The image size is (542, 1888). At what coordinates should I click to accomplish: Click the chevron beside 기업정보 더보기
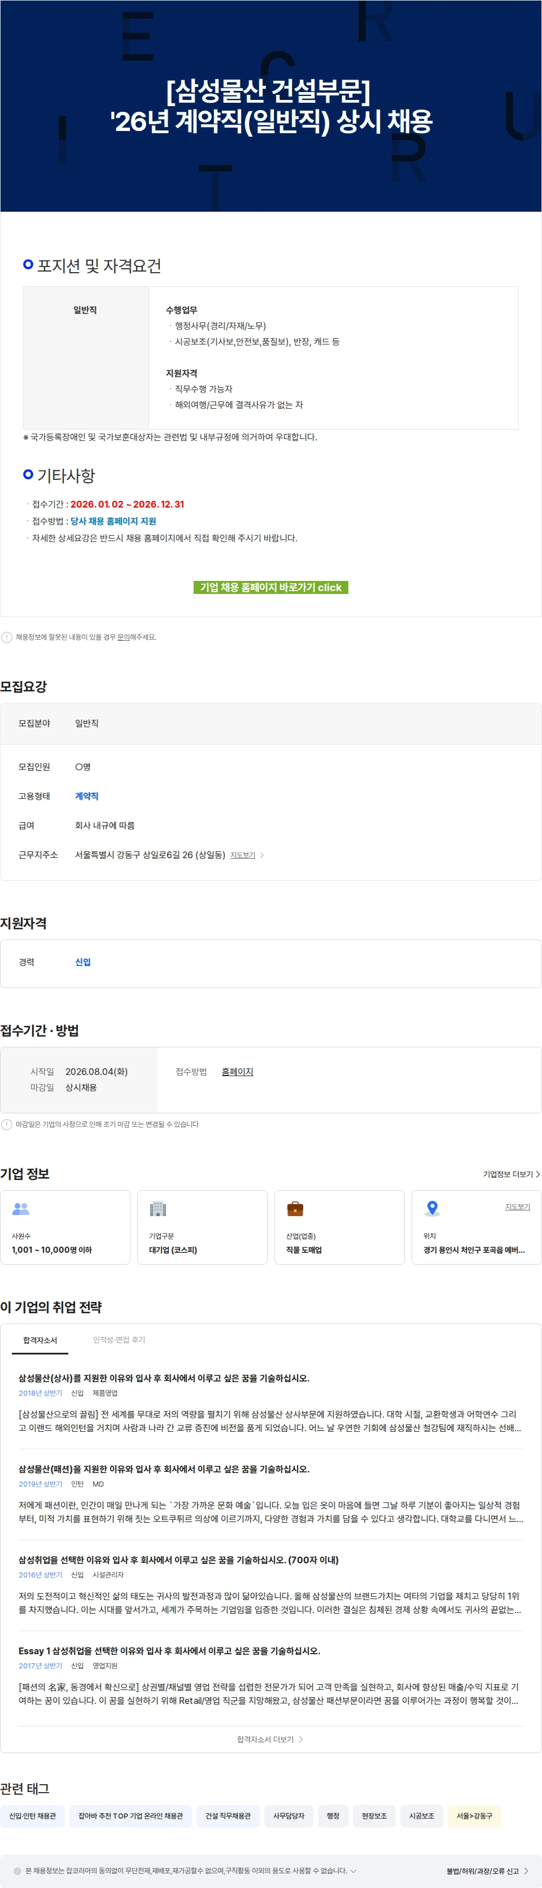[x=537, y=1174]
